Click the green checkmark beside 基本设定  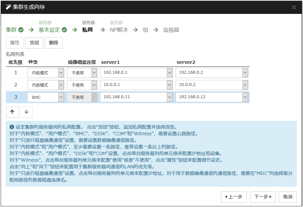pos(65,30)
